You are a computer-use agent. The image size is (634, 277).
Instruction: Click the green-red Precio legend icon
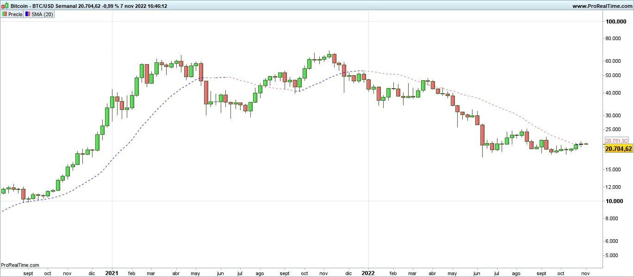5,14
